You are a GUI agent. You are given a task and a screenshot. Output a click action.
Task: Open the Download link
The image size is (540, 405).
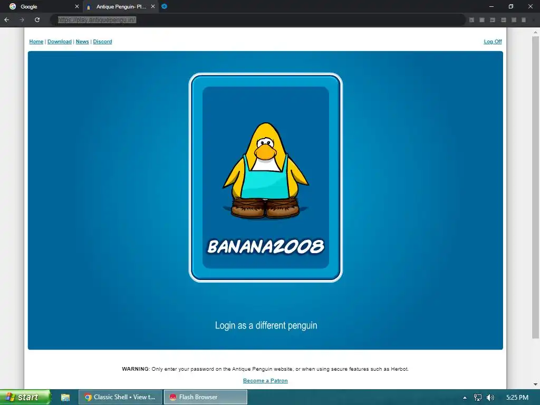coord(60,41)
